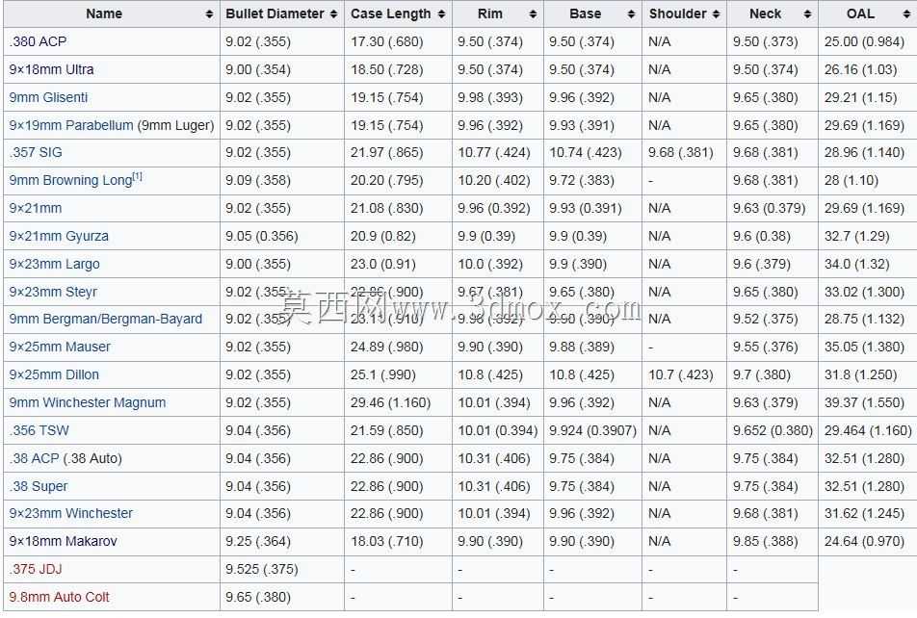Select Winchester Magnum OAL 39.37 (1.550)

pyautogui.click(x=864, y=402)
